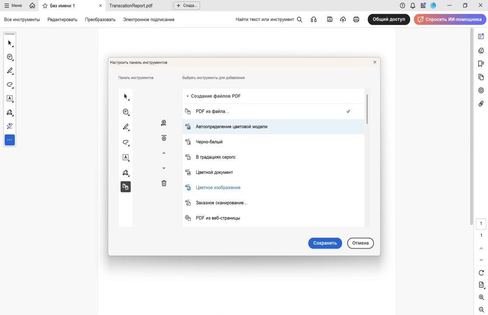
Task: Close the Настроить панель инструментов dialog
Action: coord(375,62)
